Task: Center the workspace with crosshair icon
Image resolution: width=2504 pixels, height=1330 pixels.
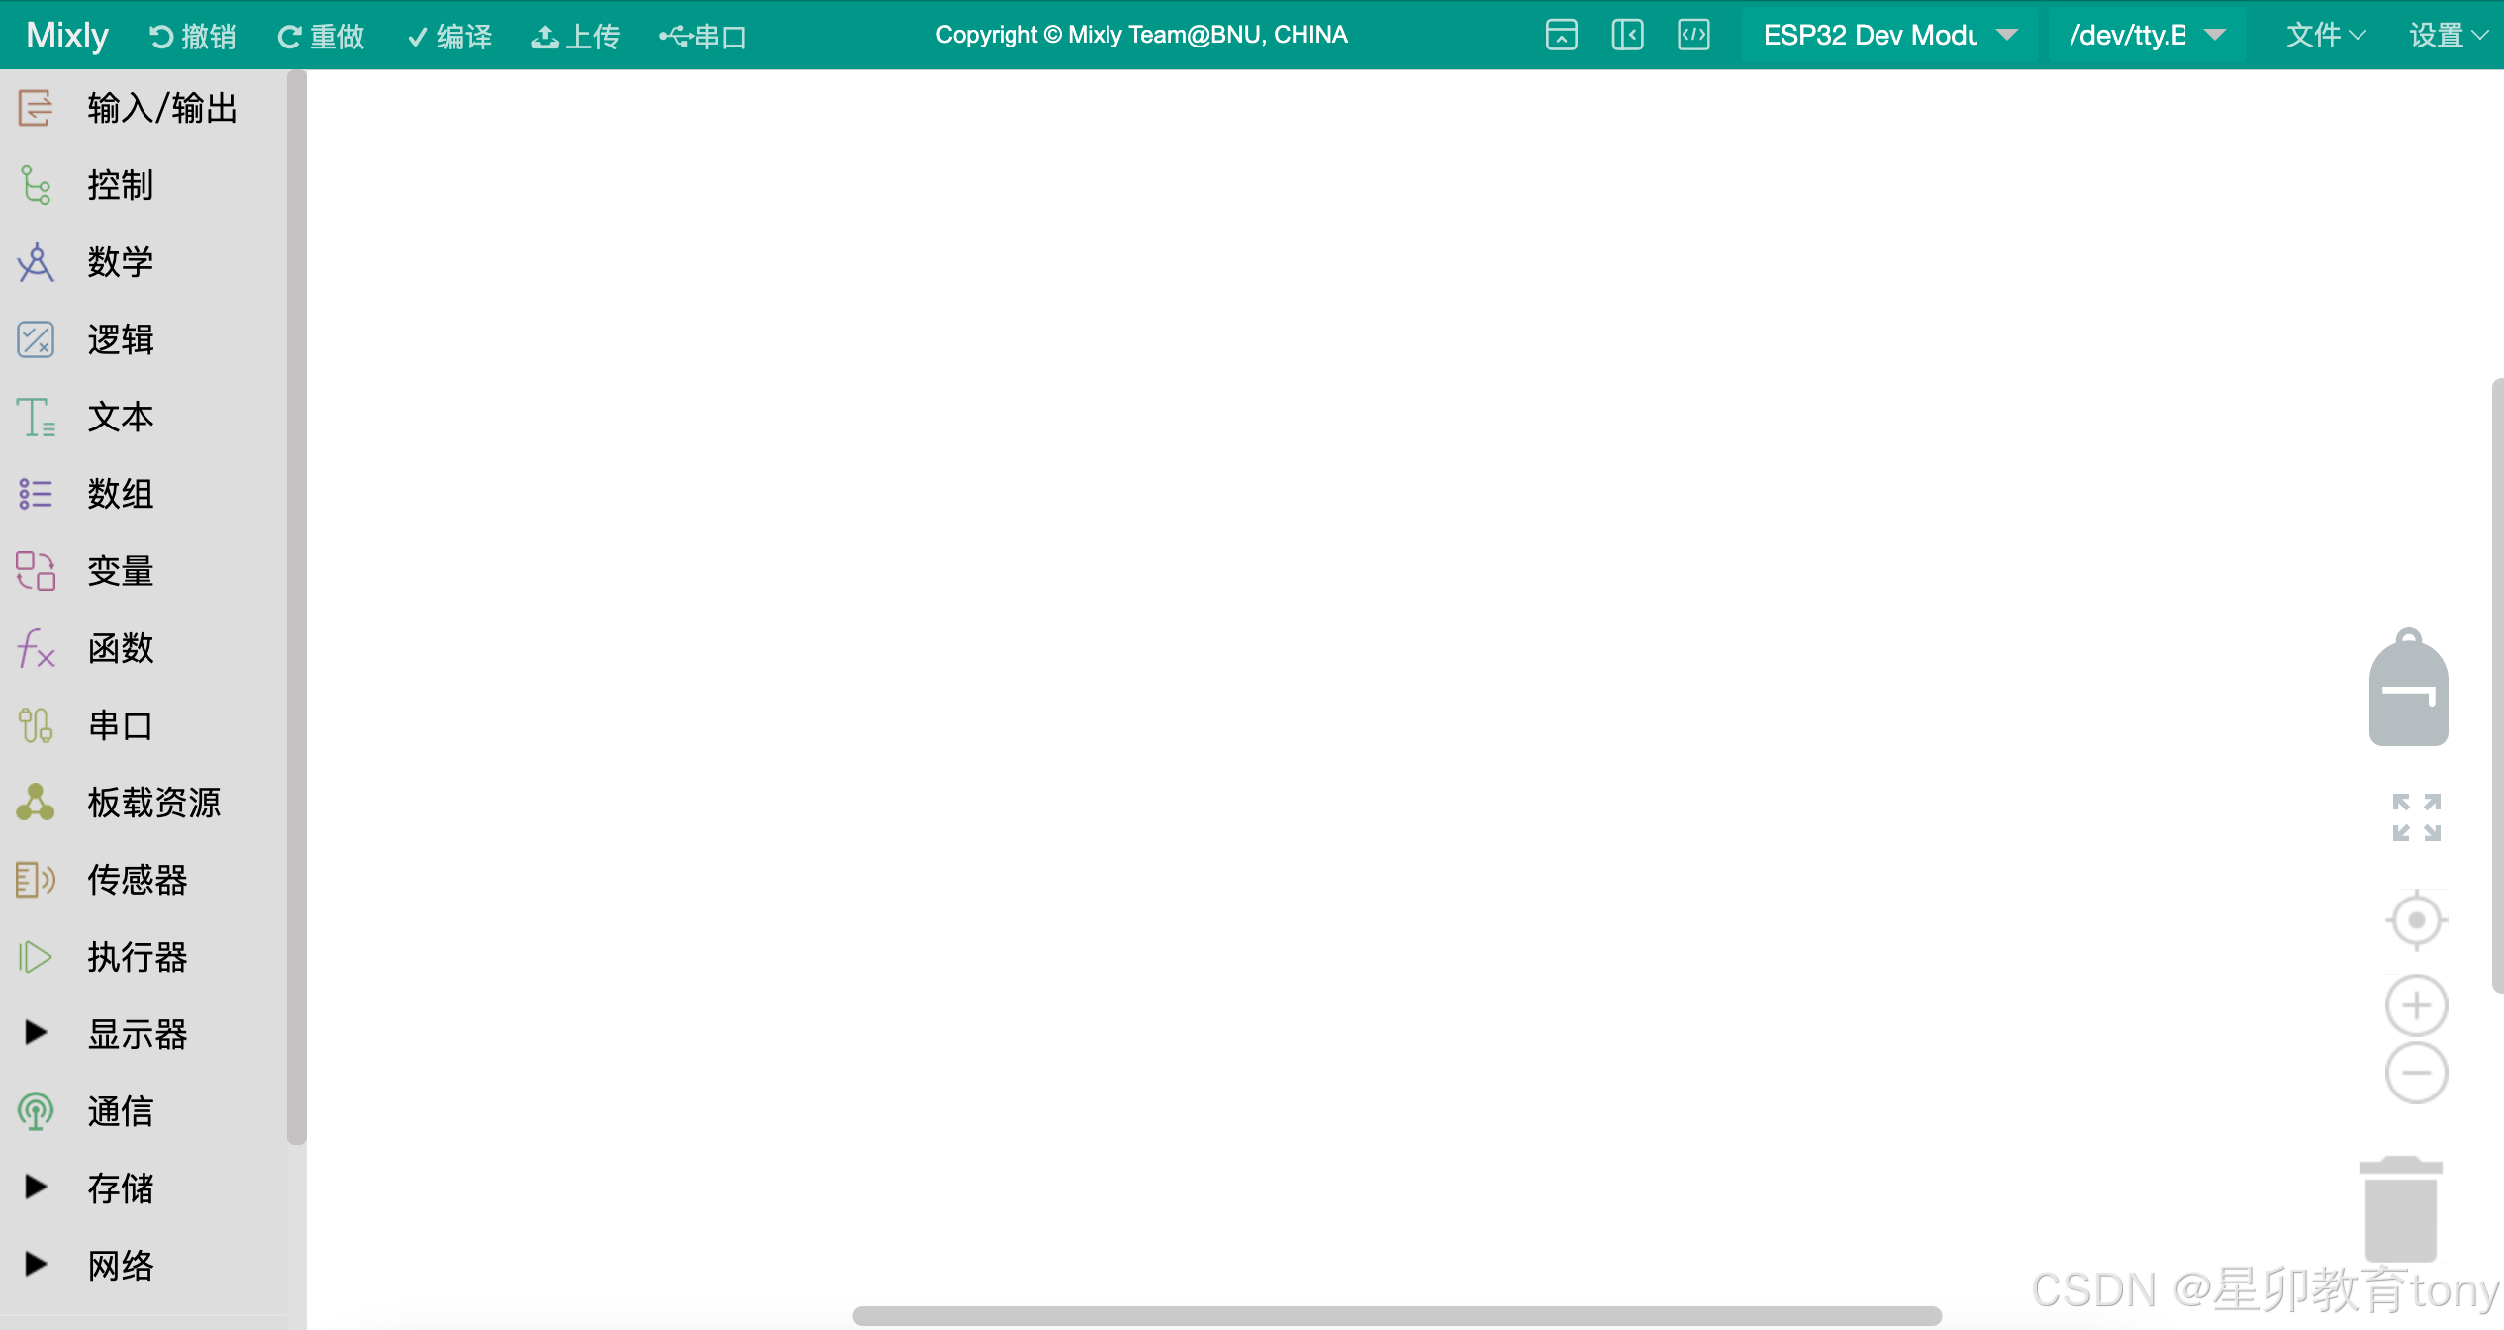Action: [2416, 920]
